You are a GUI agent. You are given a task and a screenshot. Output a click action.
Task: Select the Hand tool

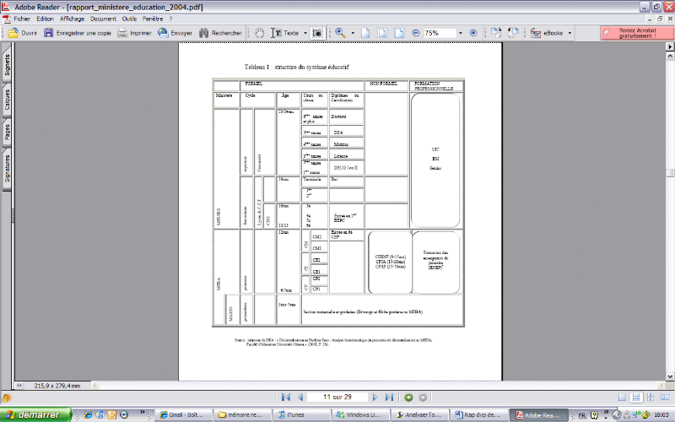pos(259,33)
